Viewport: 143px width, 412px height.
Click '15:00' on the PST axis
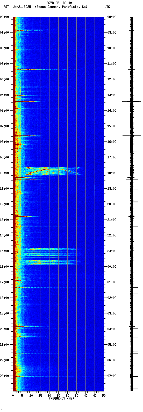[4, 251]
